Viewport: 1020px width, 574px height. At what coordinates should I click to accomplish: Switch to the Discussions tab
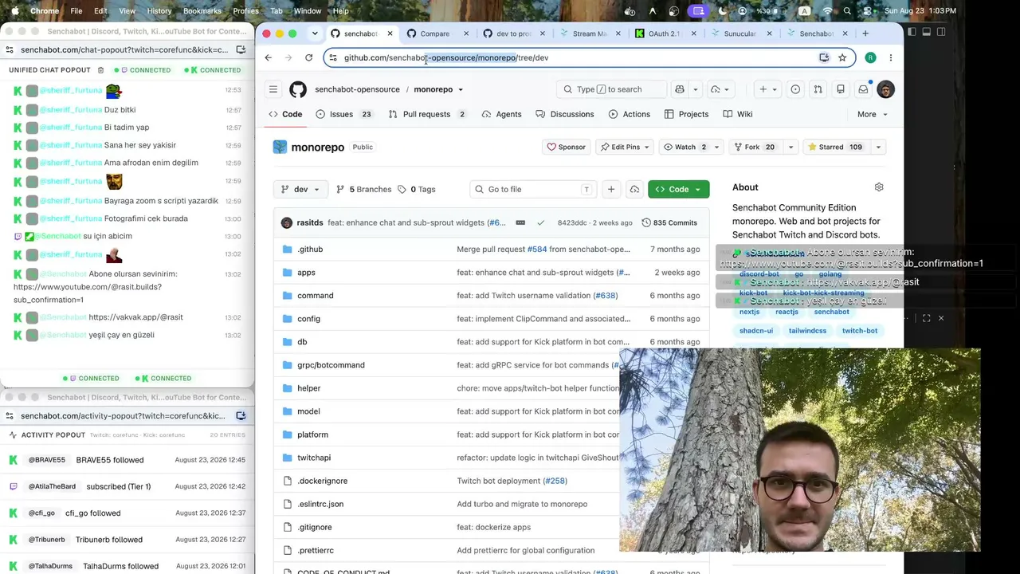coord(565,114)
